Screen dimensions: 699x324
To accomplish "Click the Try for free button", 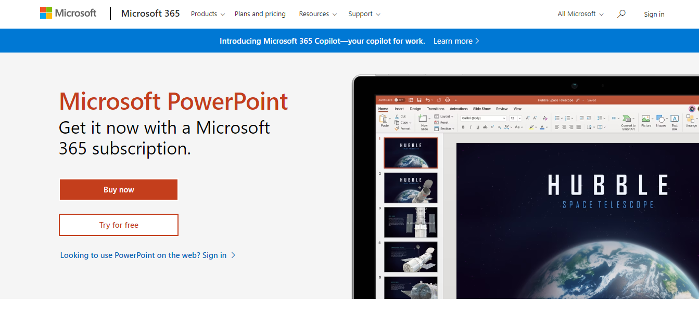I will point(119,225).
